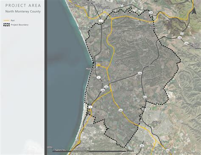Image resolution: width=201 pixels, height=155 pixels.
Task: Click the "Marina" map label
Action: pyautogui.click(x=90, y=125)
